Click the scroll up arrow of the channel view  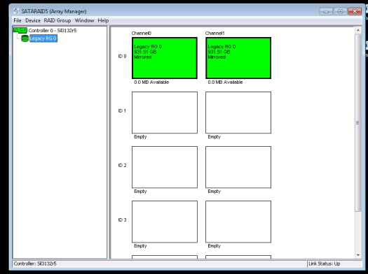(x=358, y=30)
